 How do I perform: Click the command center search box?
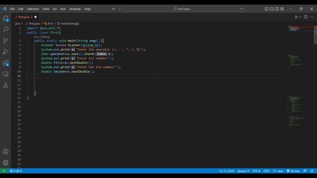point(183,9)
